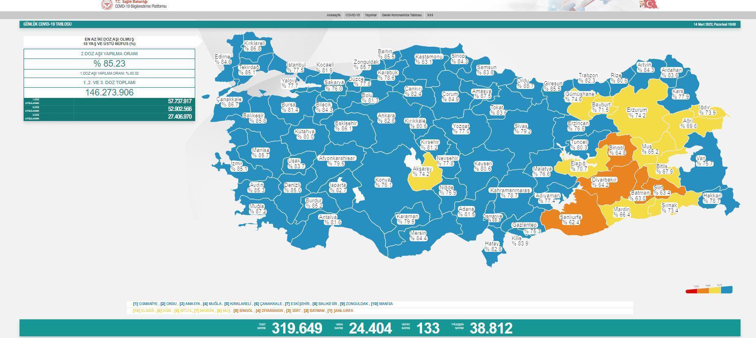
Task: Click the 133 death count figure
Action: [x=428, y=328]
